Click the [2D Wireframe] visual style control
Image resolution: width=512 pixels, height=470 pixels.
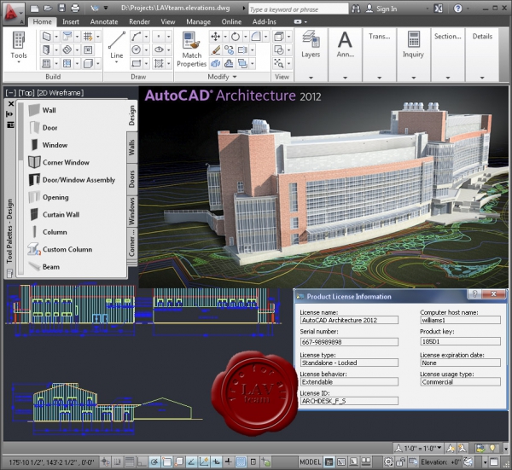coord(61,93)
